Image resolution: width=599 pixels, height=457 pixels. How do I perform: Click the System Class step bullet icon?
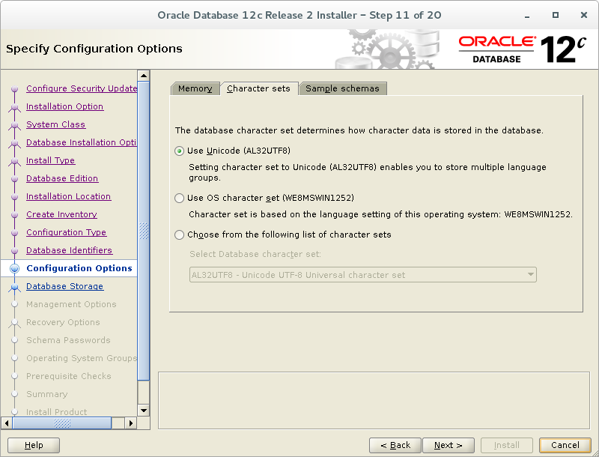[14, 125]
